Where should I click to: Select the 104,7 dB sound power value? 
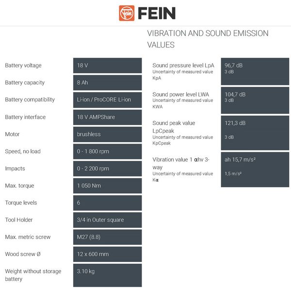235,94
